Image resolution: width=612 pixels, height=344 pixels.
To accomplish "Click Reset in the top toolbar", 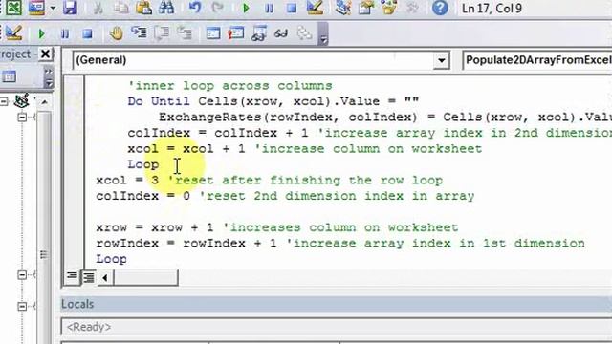I will 292,8.
